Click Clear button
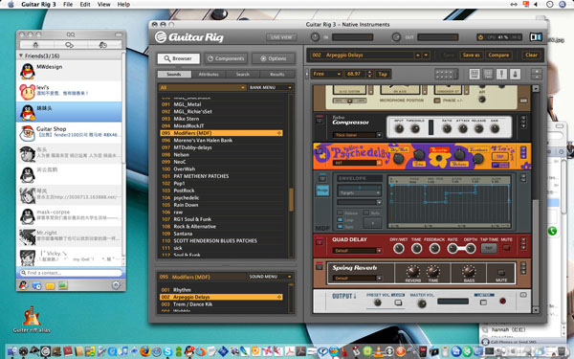 point(531,56)
